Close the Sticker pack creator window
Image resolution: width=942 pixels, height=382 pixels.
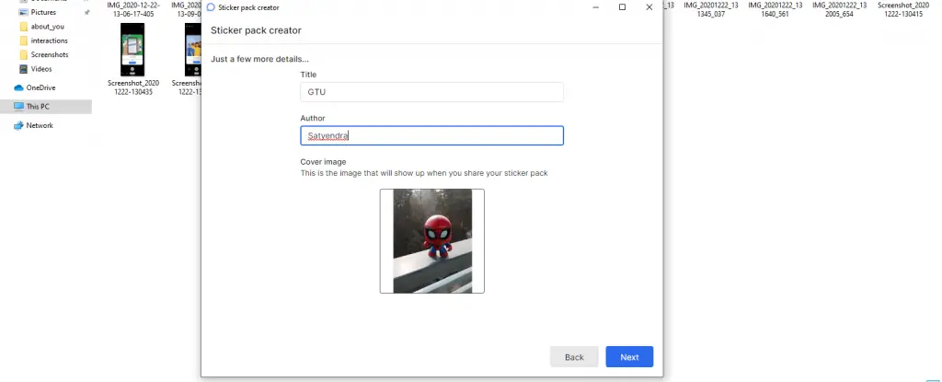[x=649, y=7]
